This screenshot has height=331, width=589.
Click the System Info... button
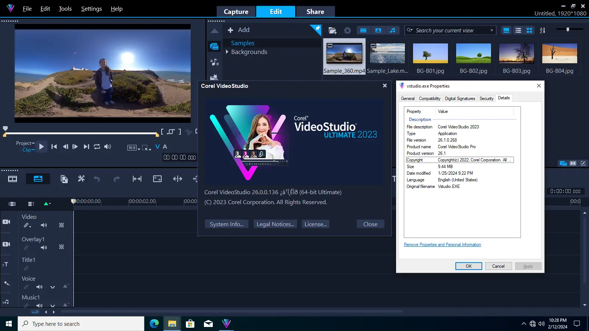[x=226, y=224]
